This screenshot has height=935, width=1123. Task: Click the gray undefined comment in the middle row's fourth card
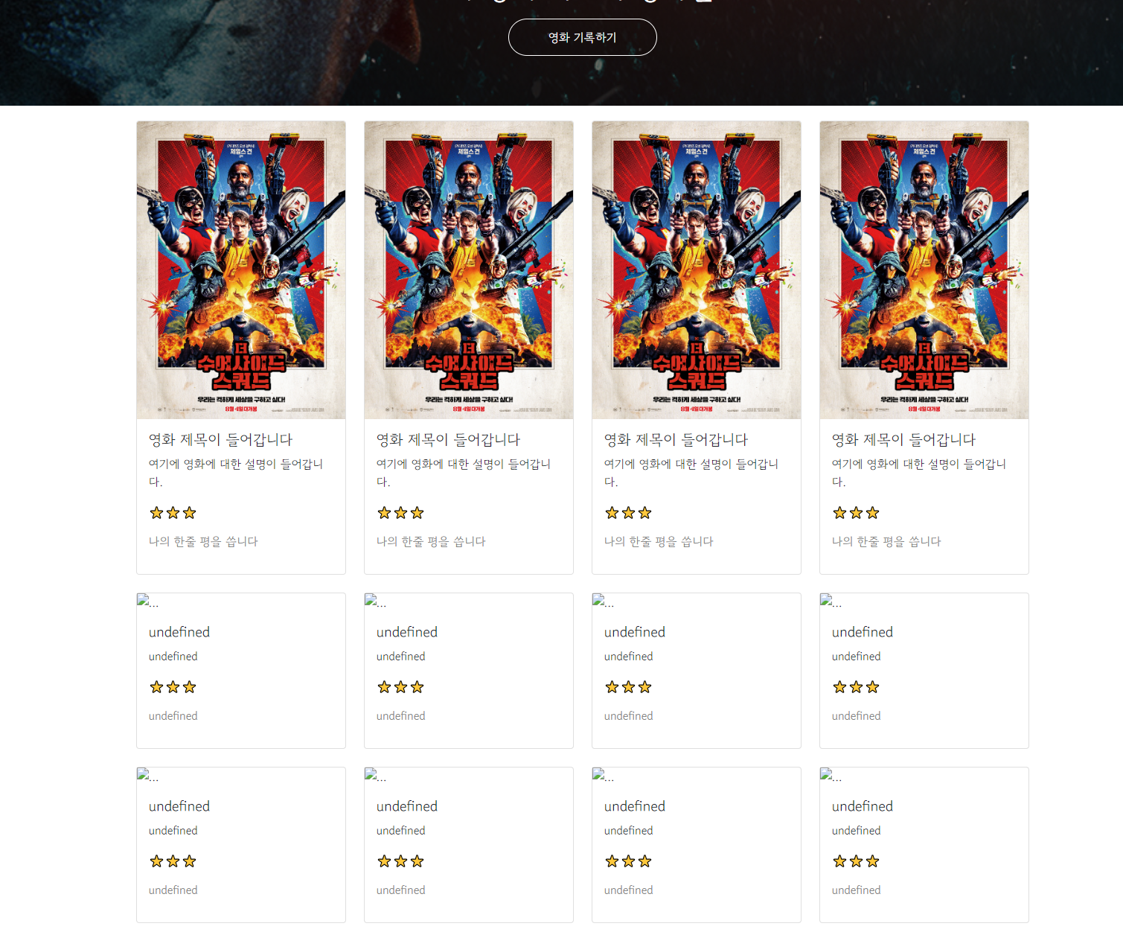pyautogui.click(x=857, y=716)
